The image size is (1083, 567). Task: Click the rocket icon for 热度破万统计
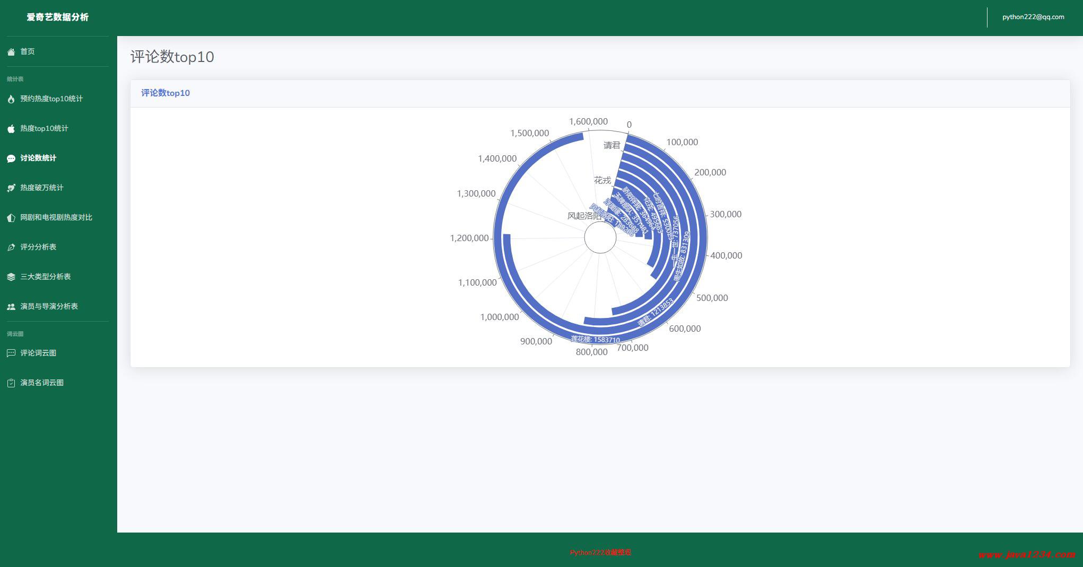tap(11, 188)
